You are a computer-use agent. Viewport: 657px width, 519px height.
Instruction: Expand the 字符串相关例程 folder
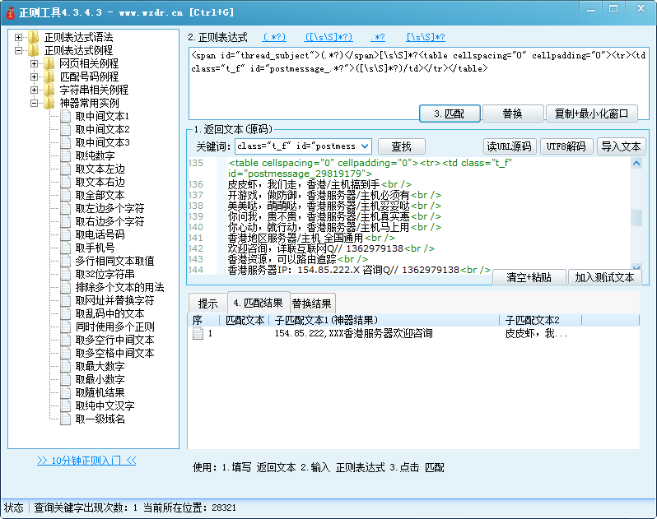click(x=34, y=90)
